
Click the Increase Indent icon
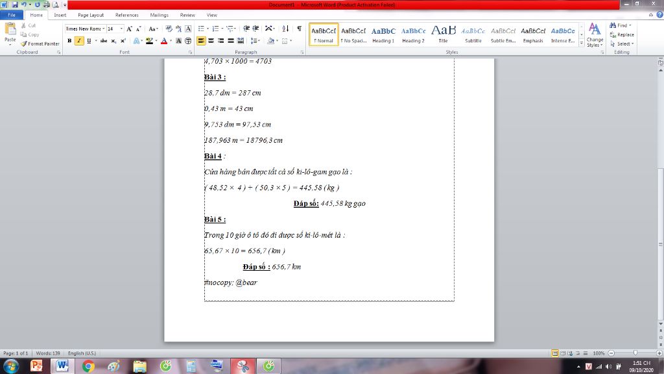[x=255, y=29]
